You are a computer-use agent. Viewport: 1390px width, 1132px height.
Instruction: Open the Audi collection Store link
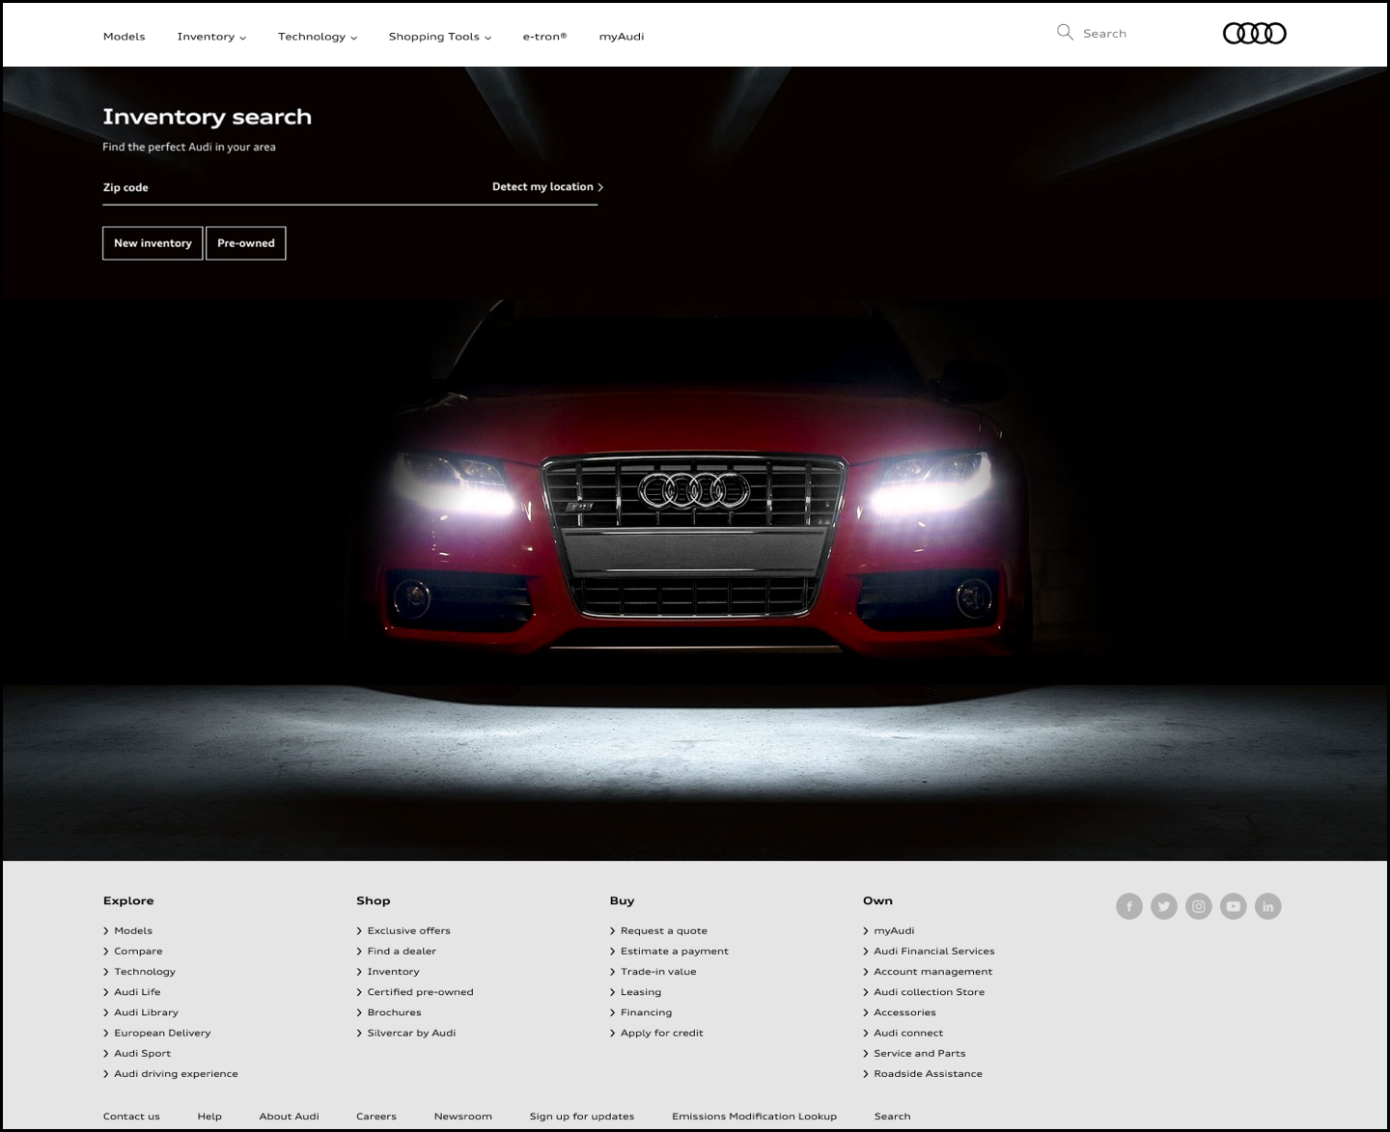tap(929, 992)
